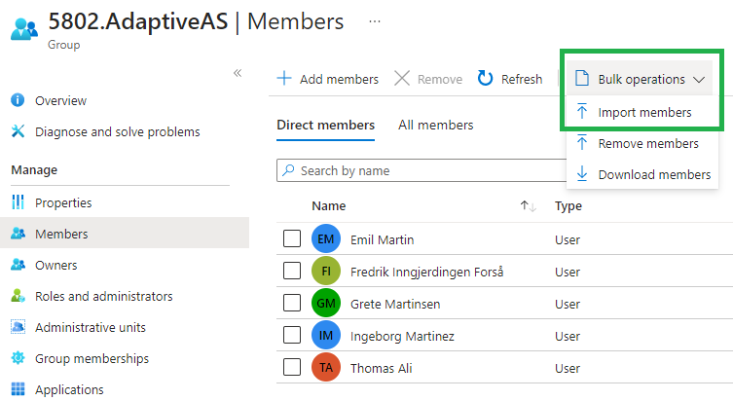
Task: Click the Group memberships gear icon
Action: pos(18,358)
